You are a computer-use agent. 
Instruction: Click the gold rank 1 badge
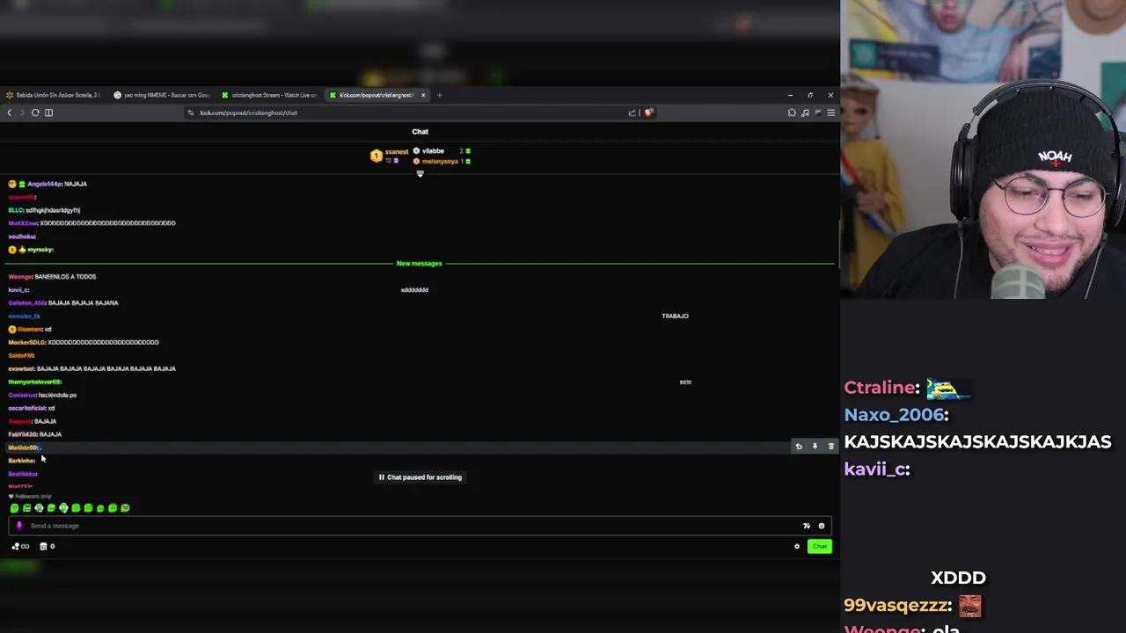(x=376, y=156)
